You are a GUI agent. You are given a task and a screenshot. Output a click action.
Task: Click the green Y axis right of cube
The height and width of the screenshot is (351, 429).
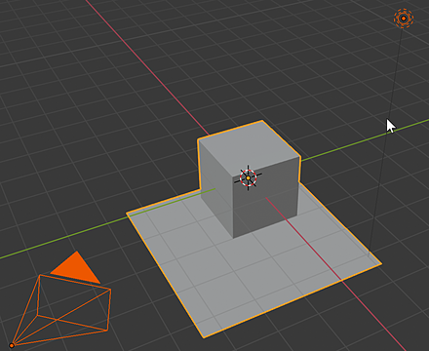[364, 139]
